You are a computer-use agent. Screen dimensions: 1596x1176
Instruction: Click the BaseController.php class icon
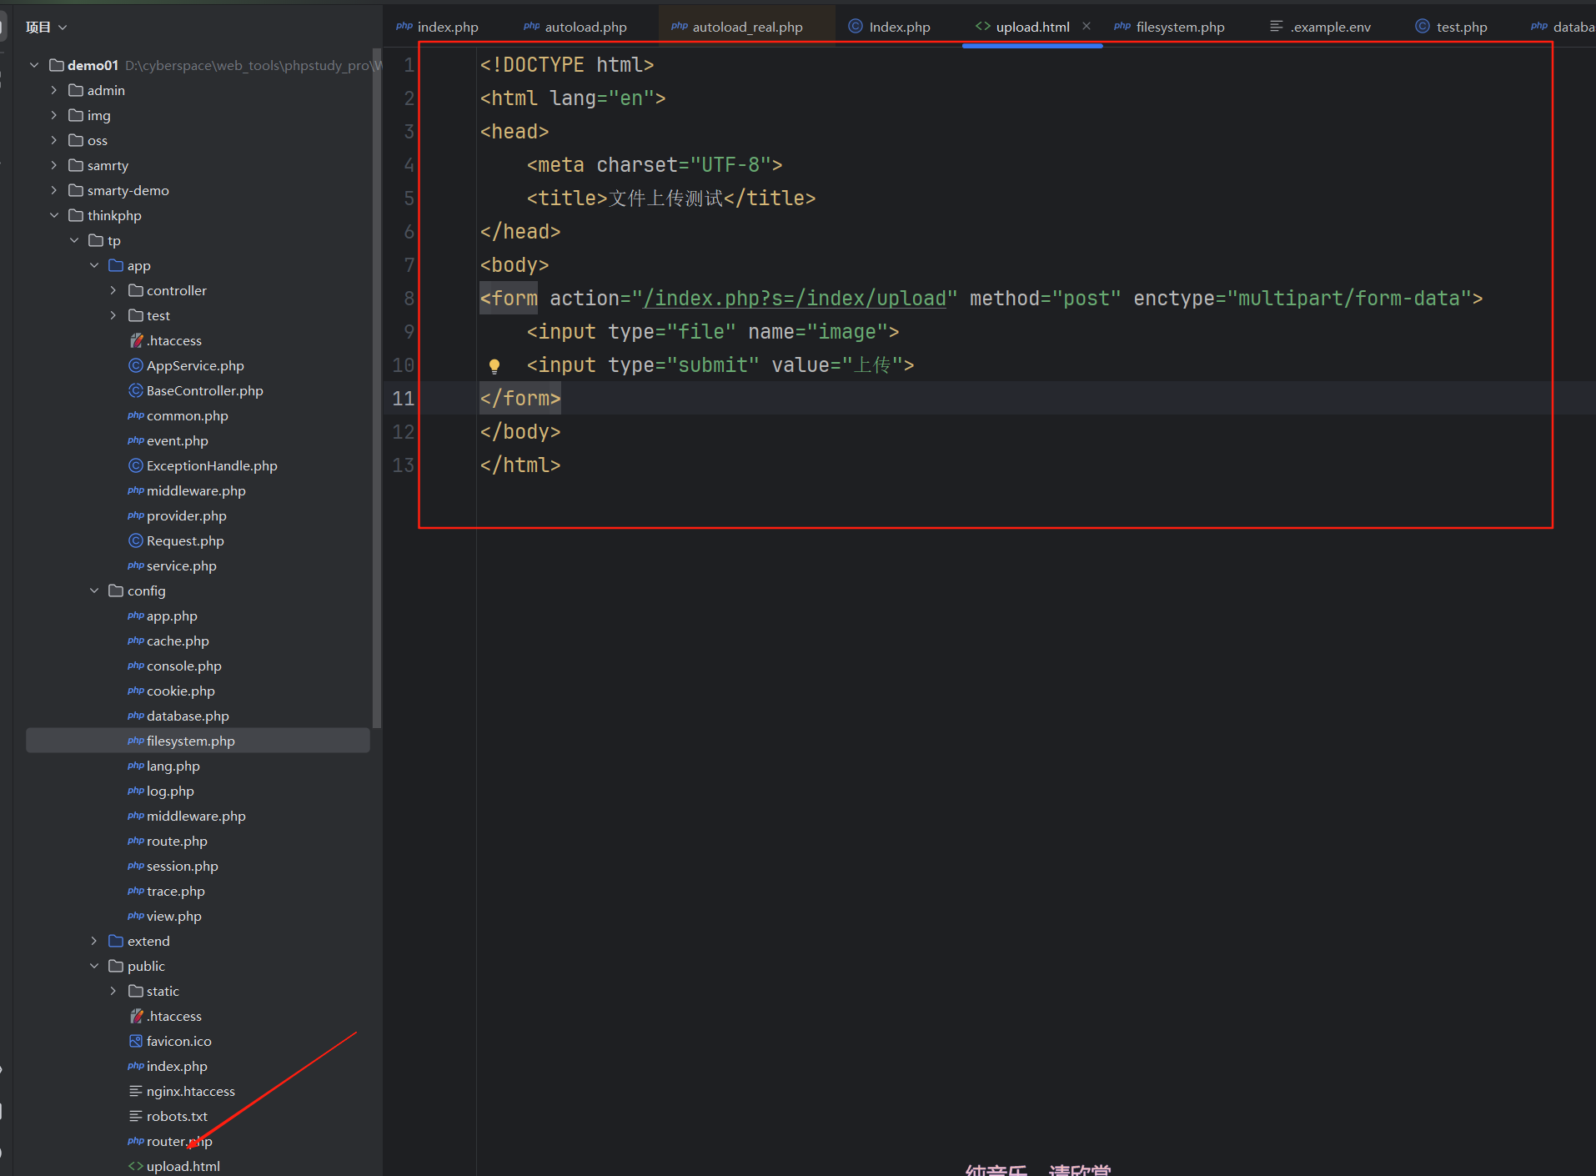(x=136, y=390)
